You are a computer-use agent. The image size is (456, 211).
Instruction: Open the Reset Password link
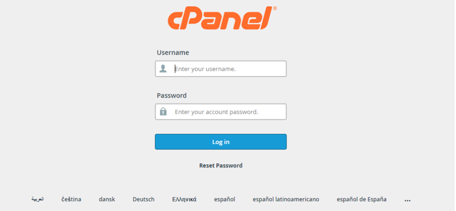(x=221, y=166)
